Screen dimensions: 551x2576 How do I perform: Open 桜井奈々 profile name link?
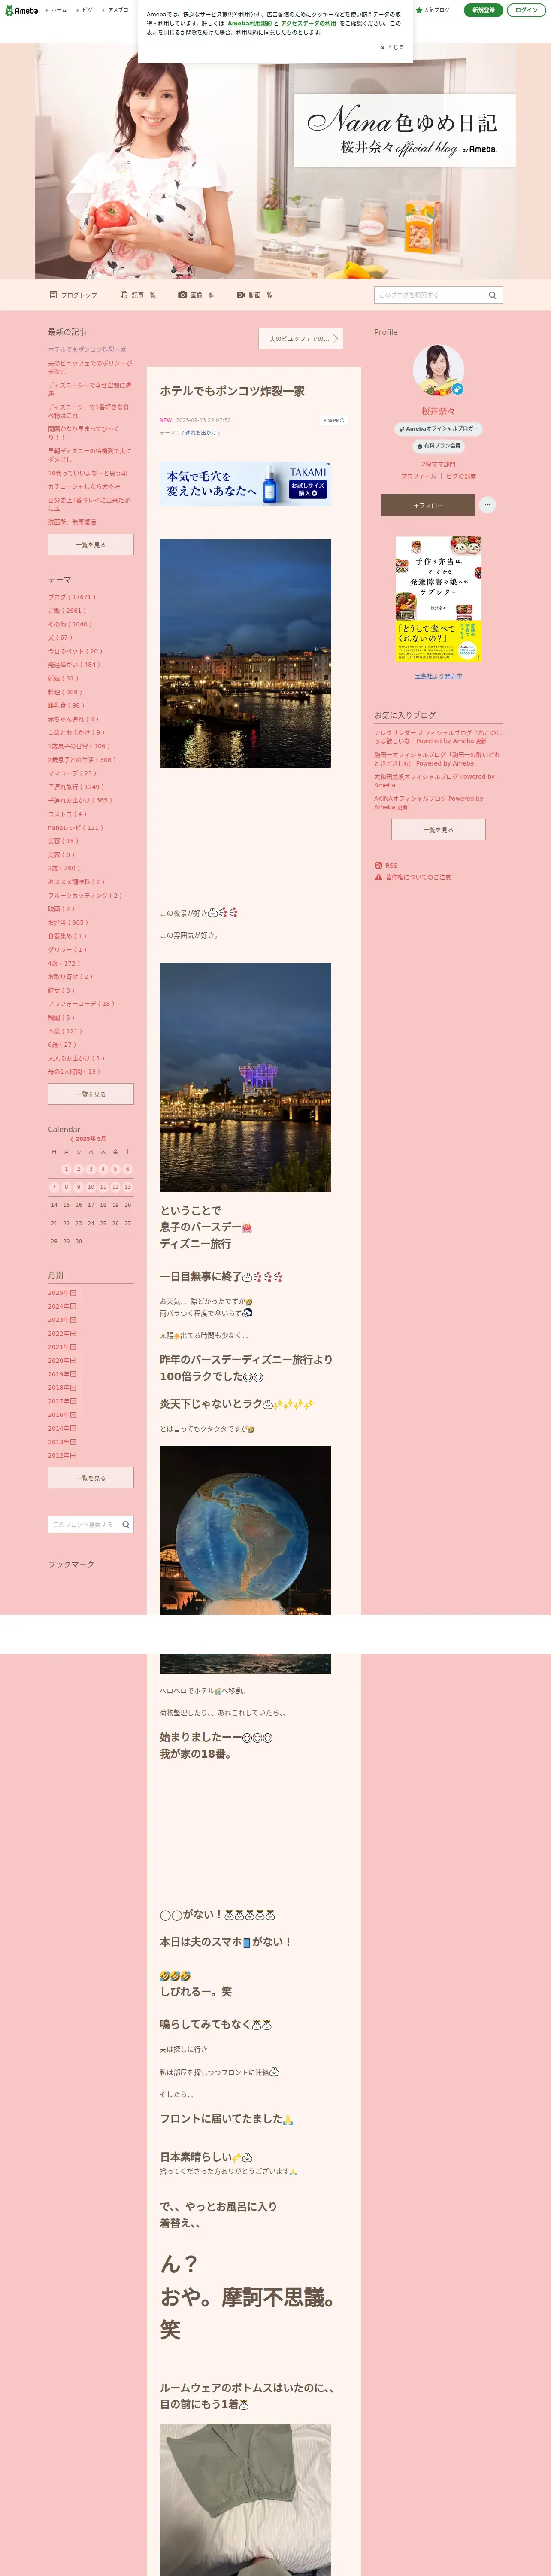[438, 411]
